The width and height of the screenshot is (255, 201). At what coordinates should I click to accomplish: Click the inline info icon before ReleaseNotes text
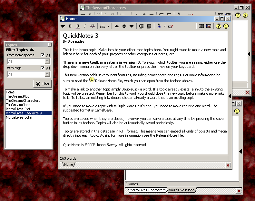tap(92, 79)
